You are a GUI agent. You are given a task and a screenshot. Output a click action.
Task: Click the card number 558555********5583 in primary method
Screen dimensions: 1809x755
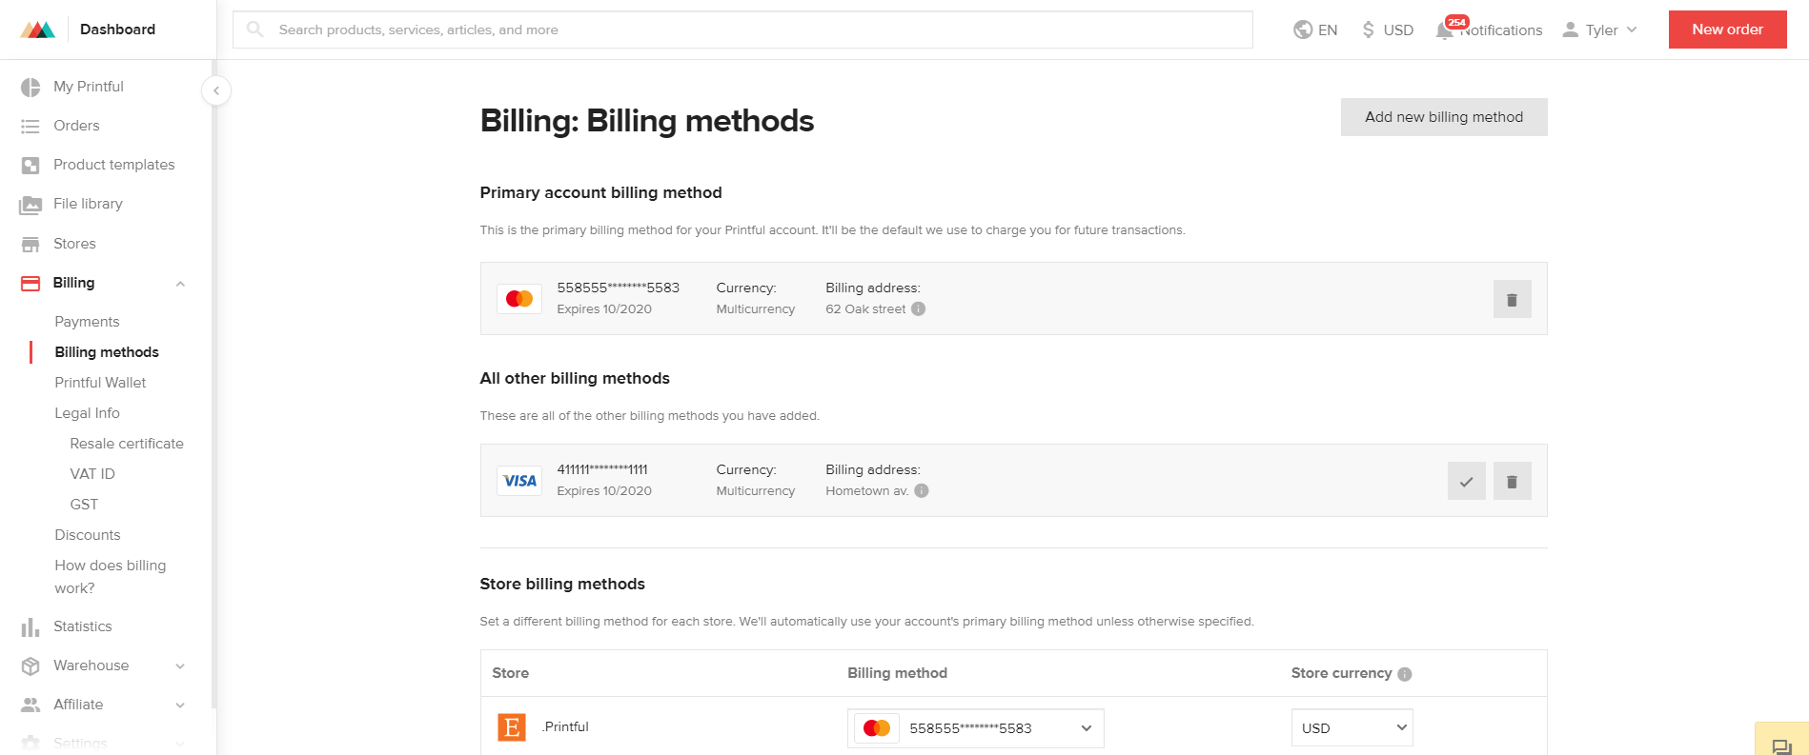click(619, 288)
